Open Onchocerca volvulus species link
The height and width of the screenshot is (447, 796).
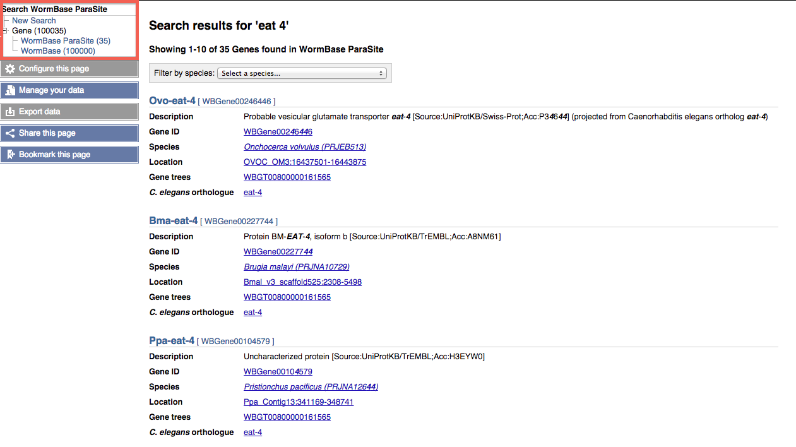305,146
